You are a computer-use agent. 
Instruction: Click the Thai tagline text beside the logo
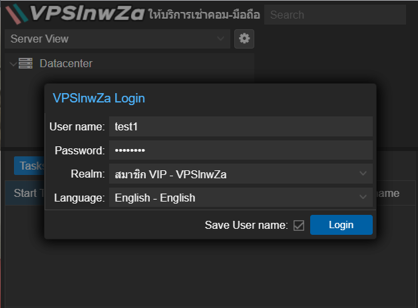tap(204, 15)
